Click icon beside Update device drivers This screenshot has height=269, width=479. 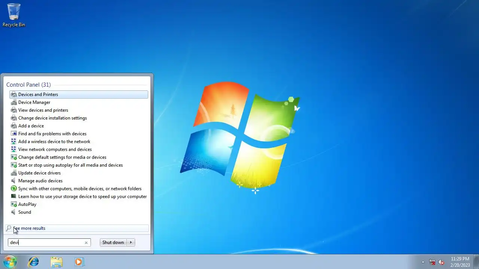[x=14, y=173]
